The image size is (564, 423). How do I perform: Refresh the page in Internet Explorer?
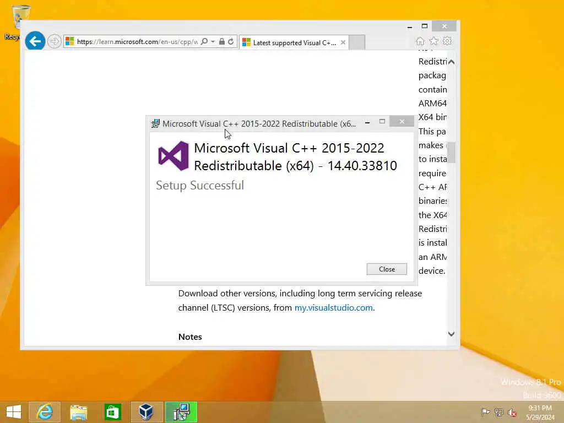pos(231,42)
